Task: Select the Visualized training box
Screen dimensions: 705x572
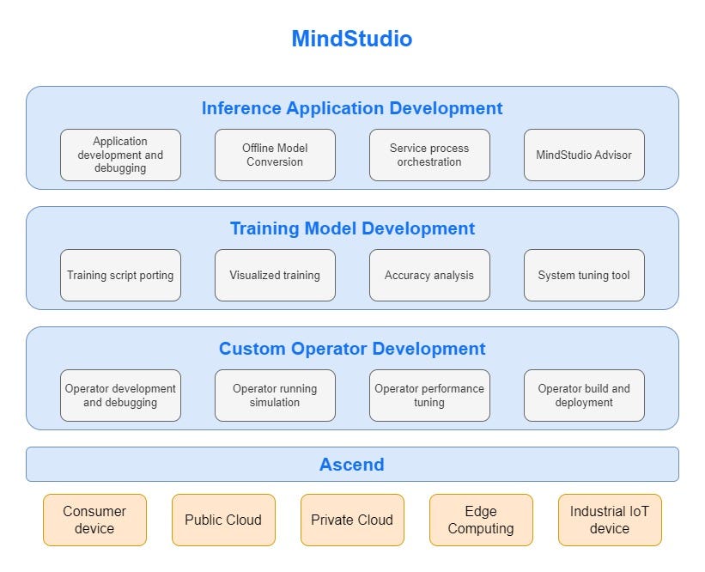Action: point(275,275)
